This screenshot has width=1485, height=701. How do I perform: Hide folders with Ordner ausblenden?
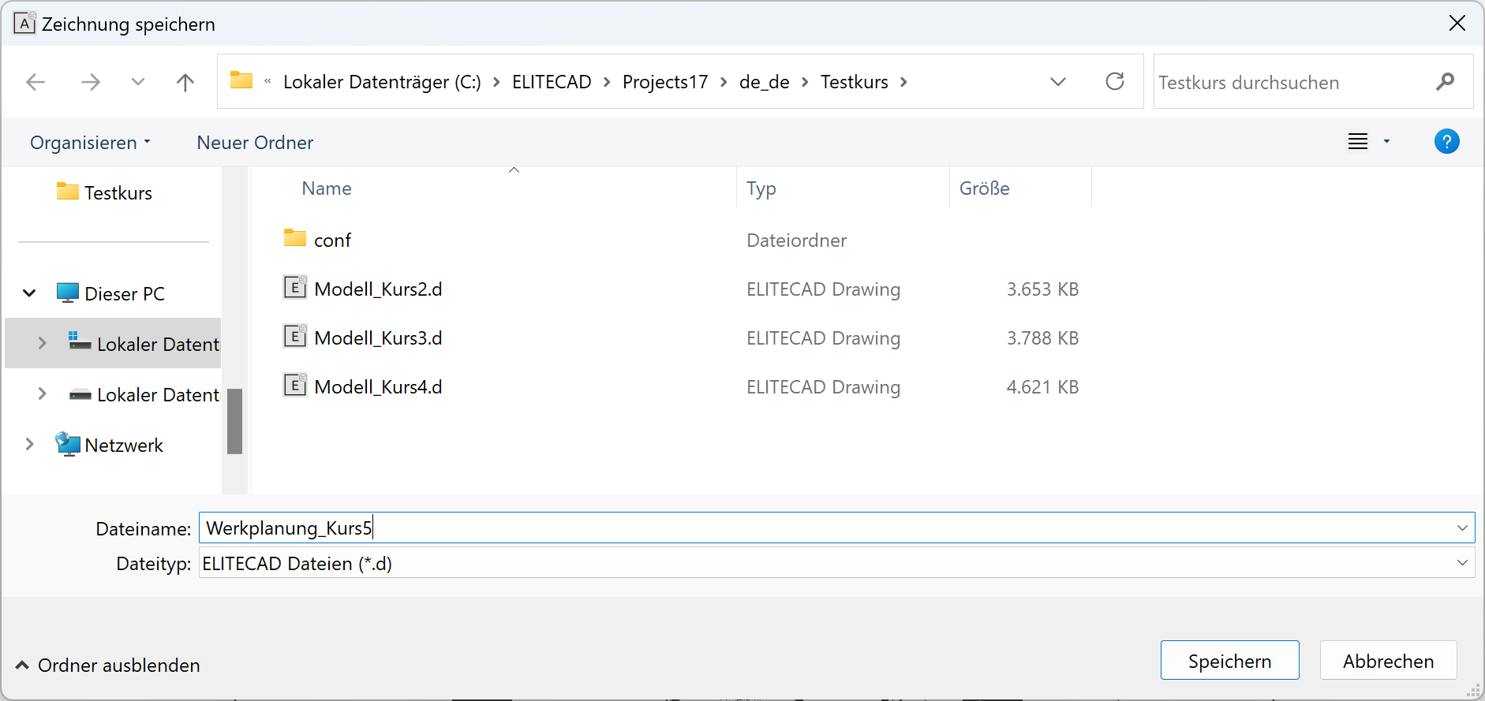[x=108, y=666]
